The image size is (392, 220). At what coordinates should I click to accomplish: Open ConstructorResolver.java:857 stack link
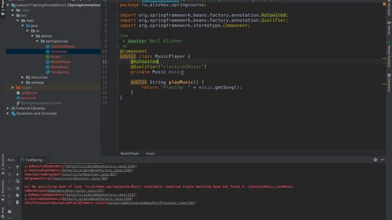pos(89,174)
